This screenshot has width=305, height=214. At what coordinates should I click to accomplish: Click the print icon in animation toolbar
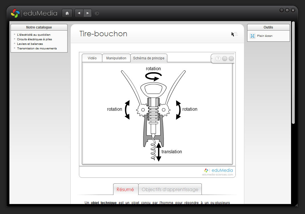tap(225, 58)
